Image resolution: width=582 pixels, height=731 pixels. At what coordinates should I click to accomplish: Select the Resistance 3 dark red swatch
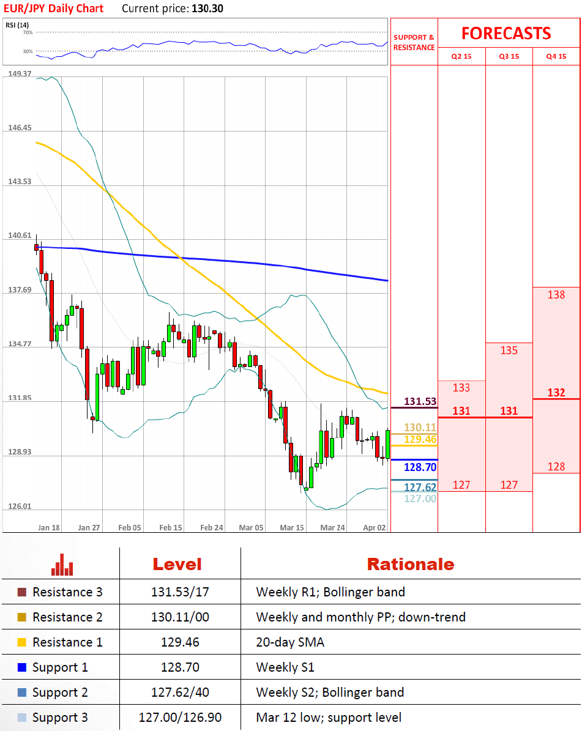pyautogui.click(x=22, y=592)
